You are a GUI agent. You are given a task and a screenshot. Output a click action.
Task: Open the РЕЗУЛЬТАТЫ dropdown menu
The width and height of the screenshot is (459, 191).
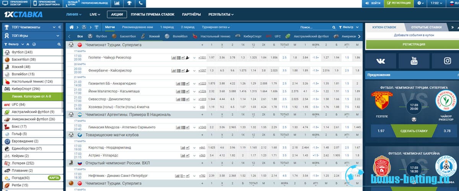[221, 15]
